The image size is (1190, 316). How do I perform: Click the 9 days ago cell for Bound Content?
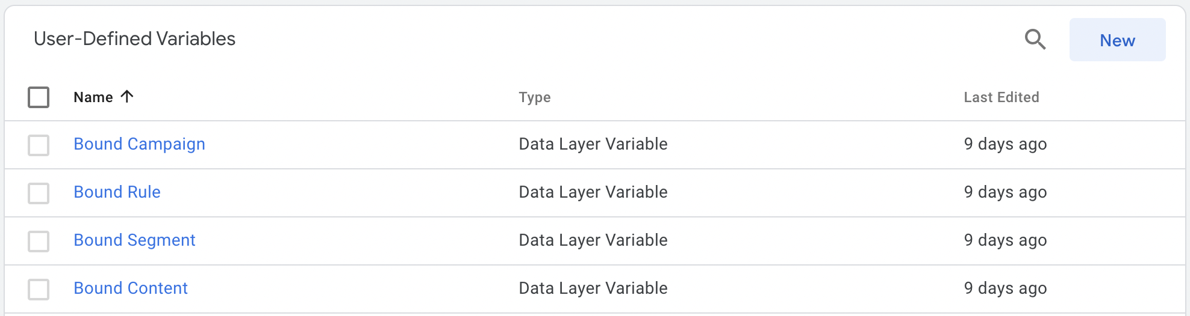coord(1005,288)
